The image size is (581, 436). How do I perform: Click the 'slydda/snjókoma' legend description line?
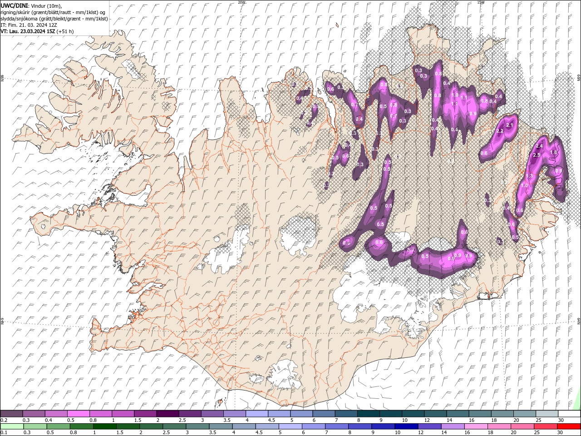(x=54, y=19)
